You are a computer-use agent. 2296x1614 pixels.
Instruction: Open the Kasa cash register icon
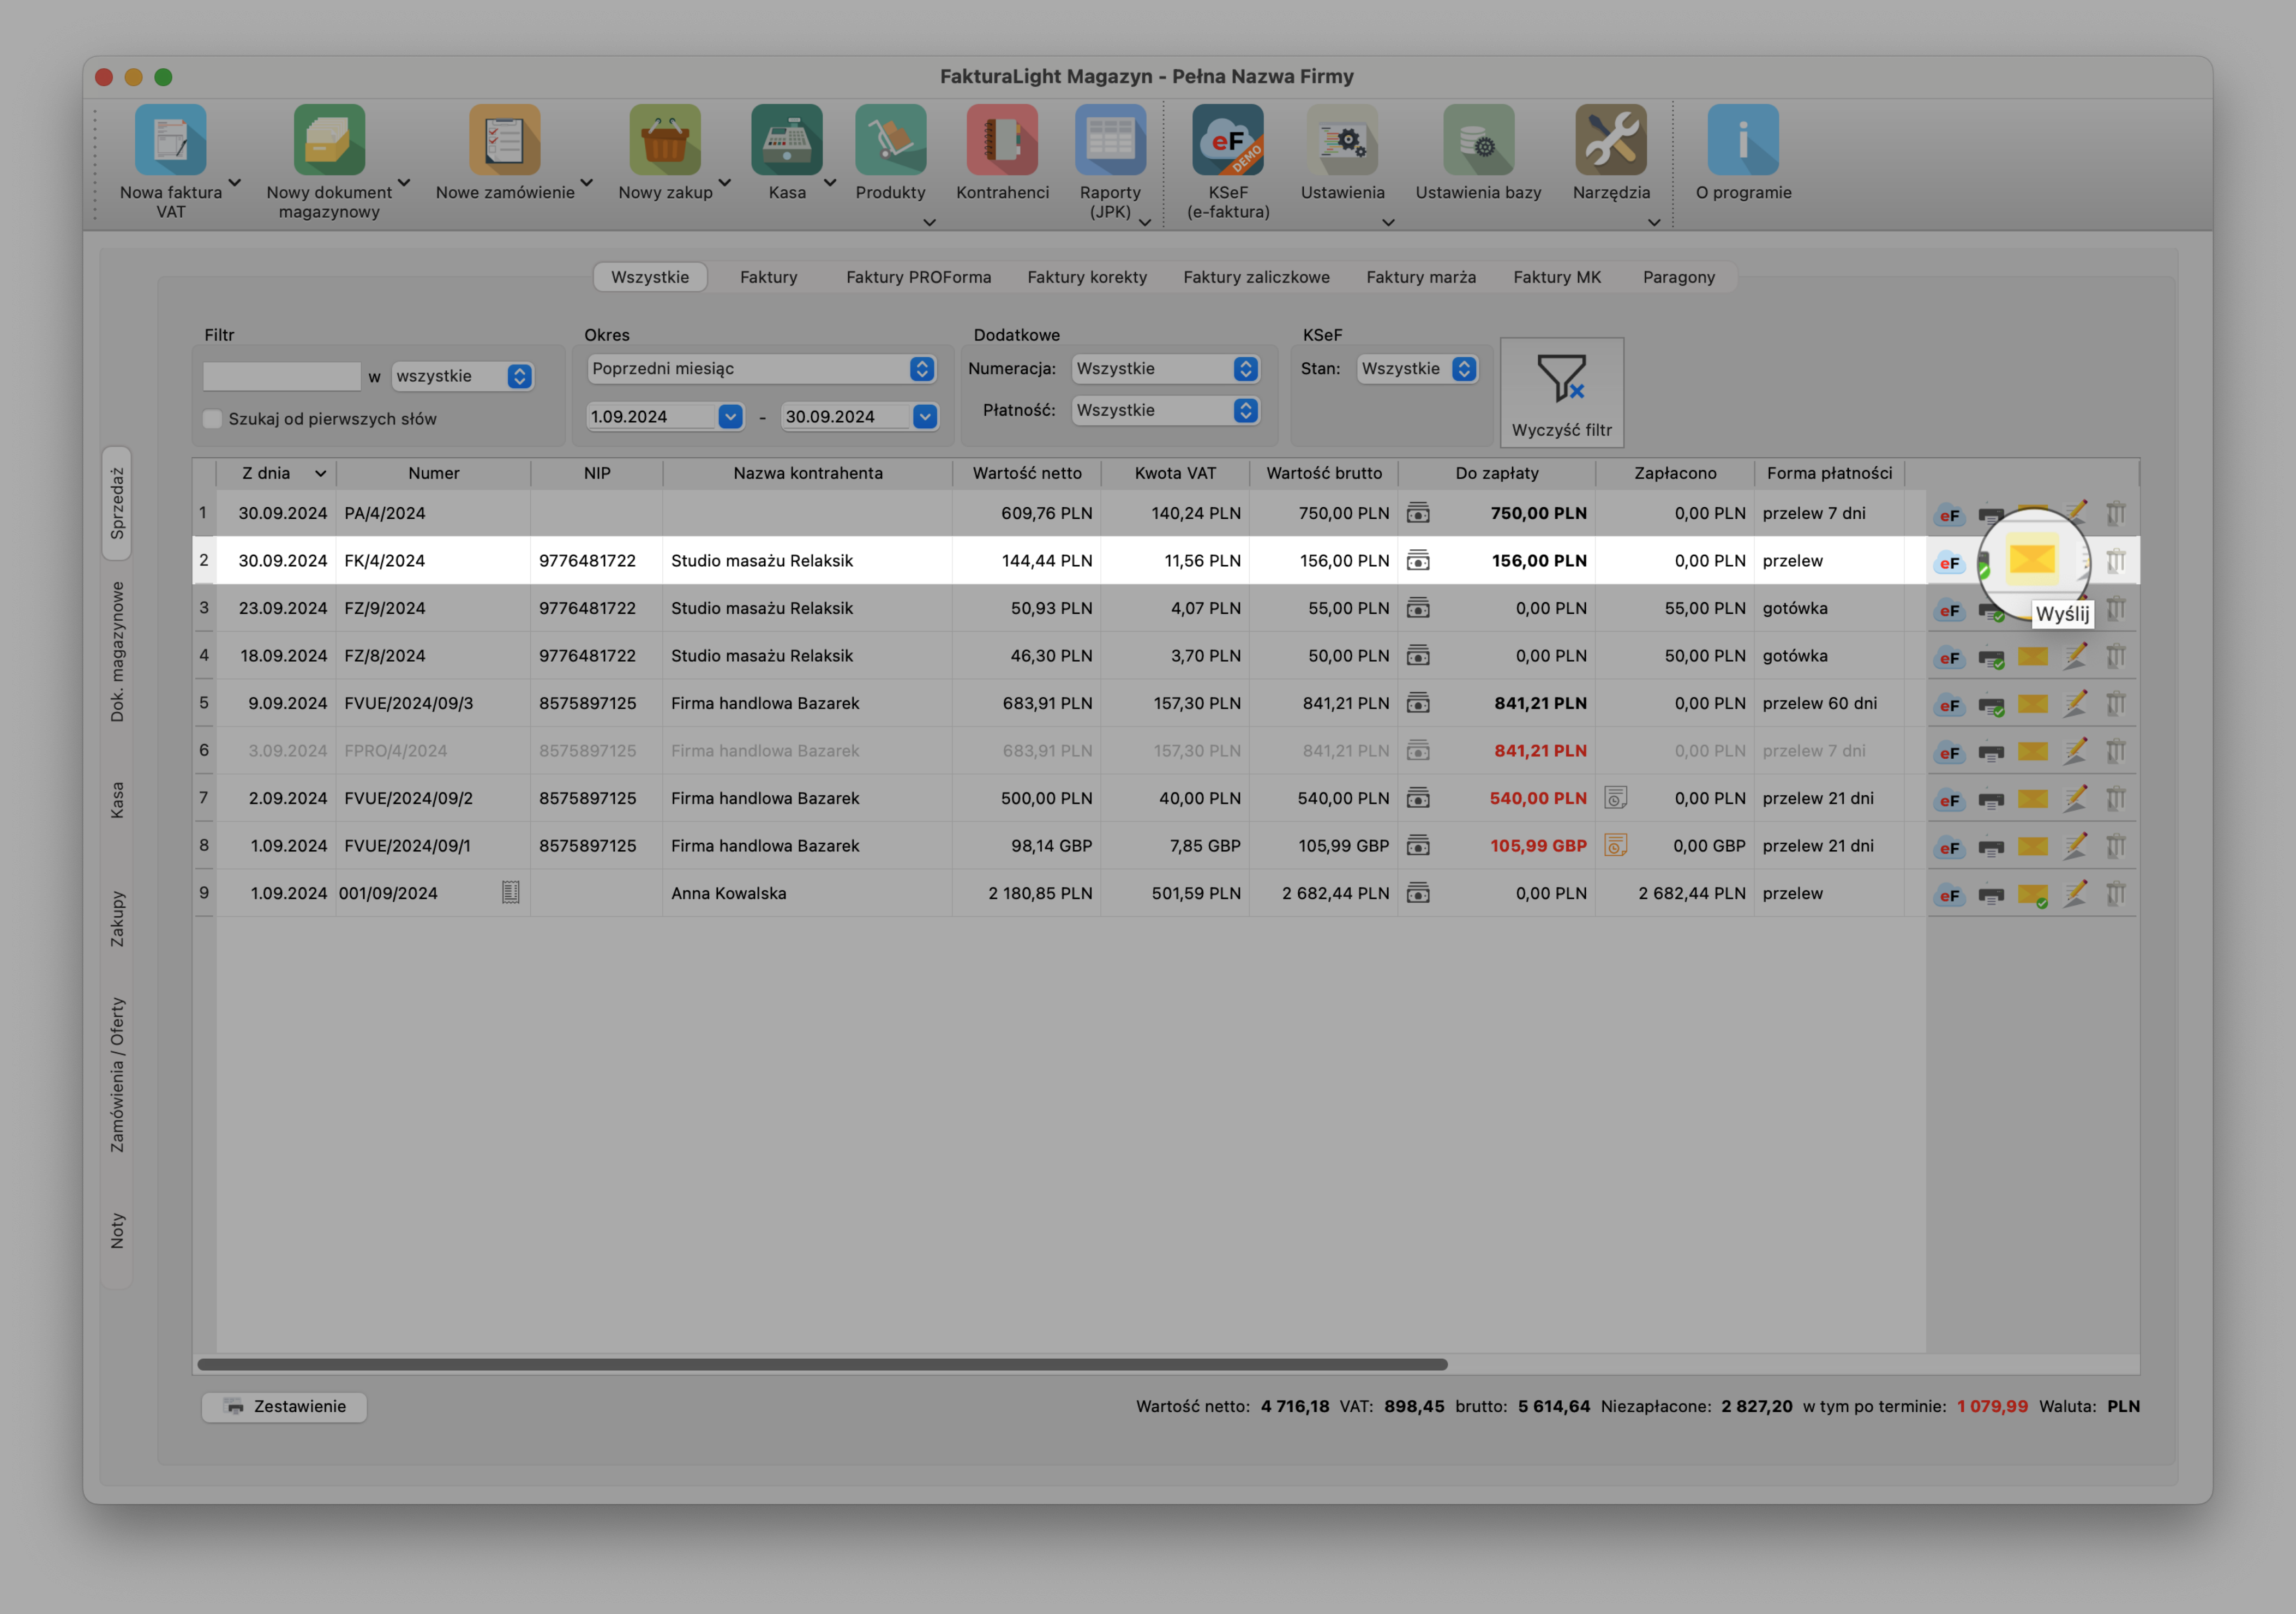click(x=787, y=140)
